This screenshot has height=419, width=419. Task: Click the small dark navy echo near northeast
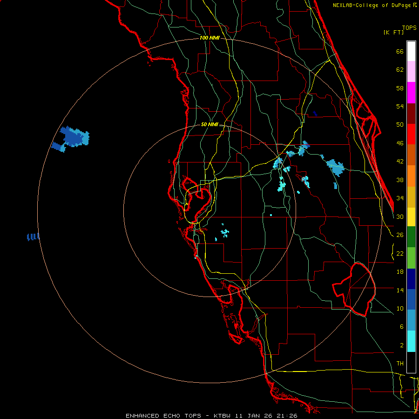tap(315, 114)
